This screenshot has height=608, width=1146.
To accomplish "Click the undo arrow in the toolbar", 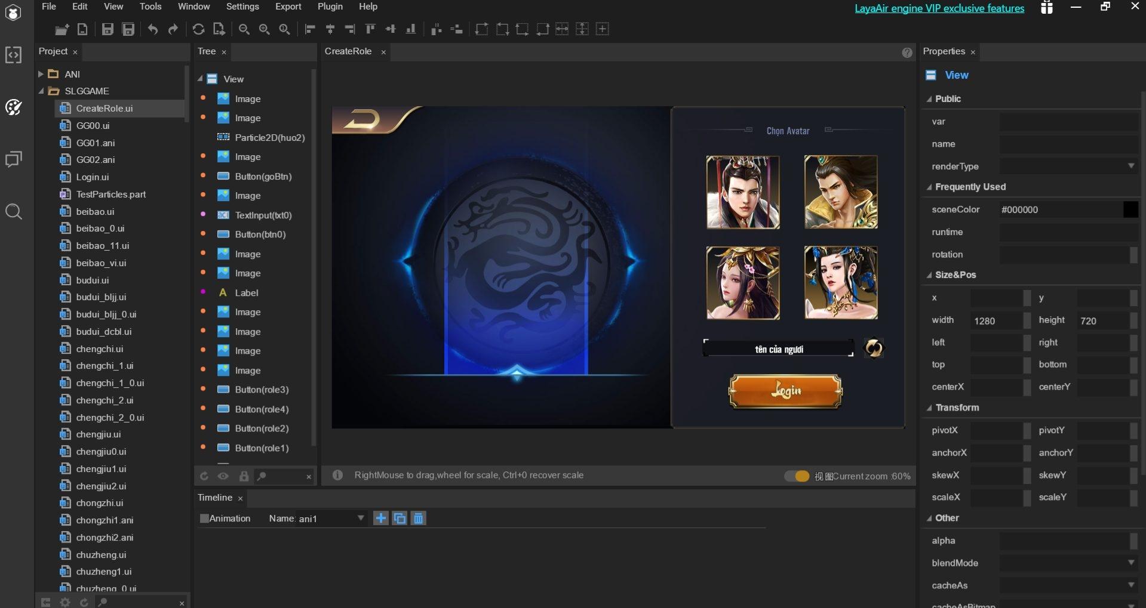I will (153, 29).
